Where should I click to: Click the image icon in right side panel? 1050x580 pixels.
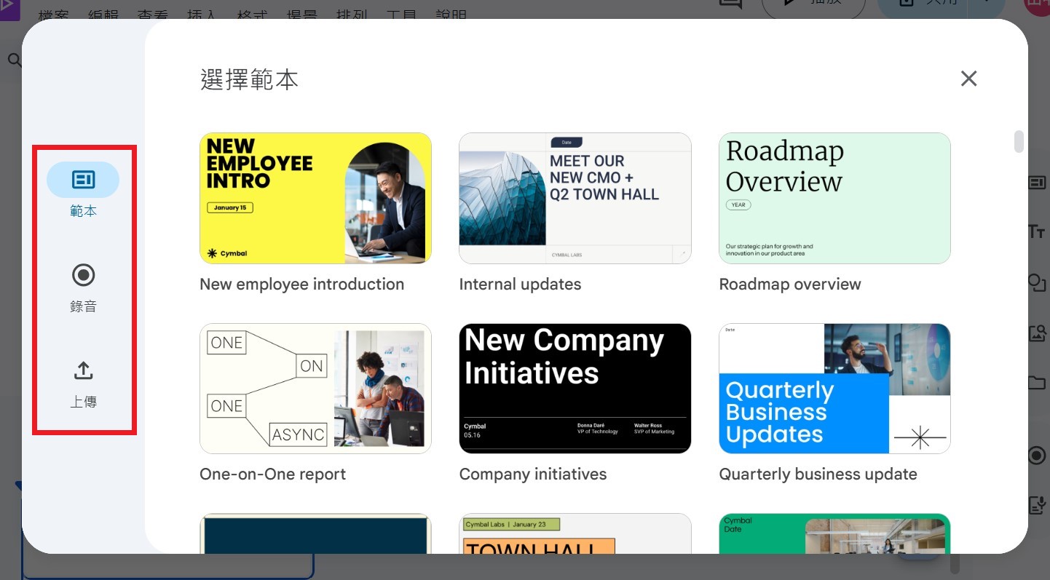1037,333
